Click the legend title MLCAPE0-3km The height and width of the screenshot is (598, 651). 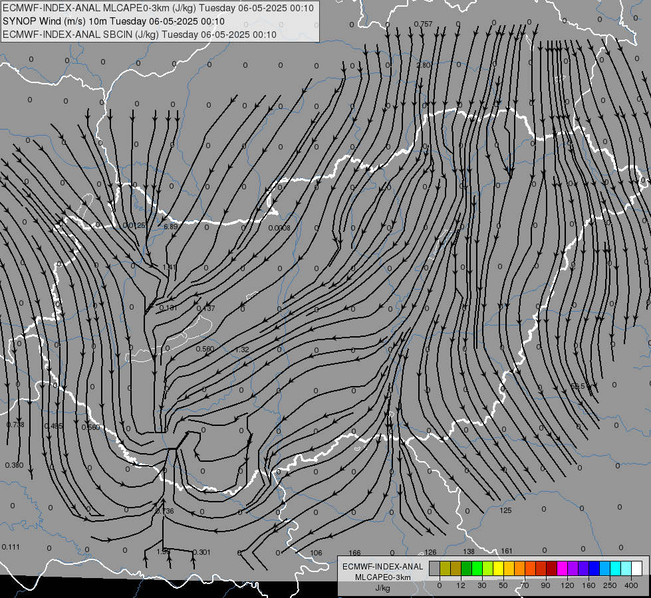pyautogui.click(x=383, y=577)
